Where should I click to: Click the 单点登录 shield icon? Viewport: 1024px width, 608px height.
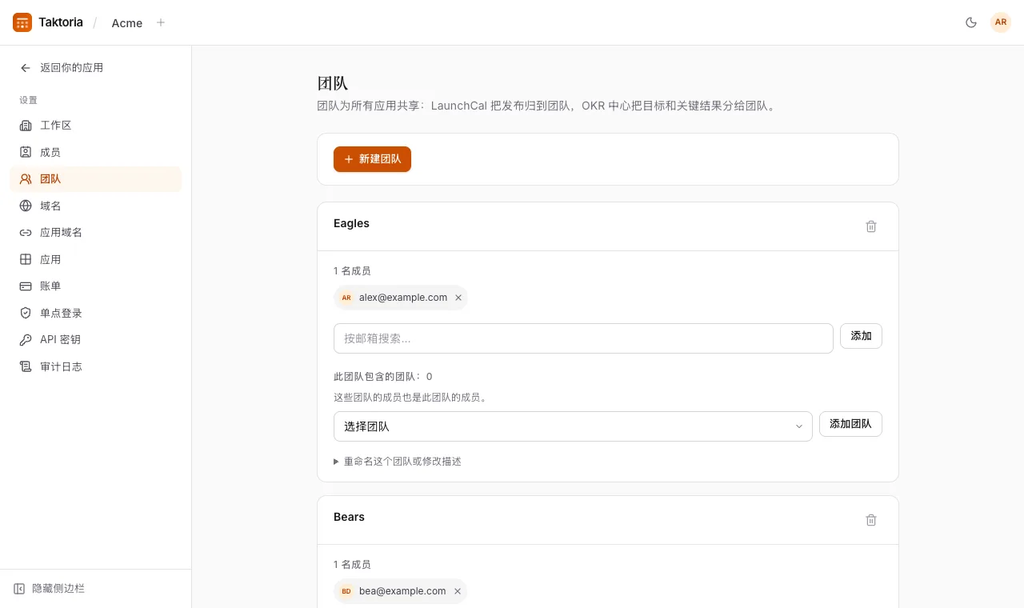26,313
